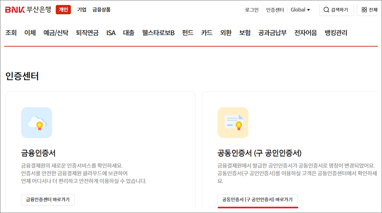
Task: Open the 이체 menu
Action: tap(30, 32)
